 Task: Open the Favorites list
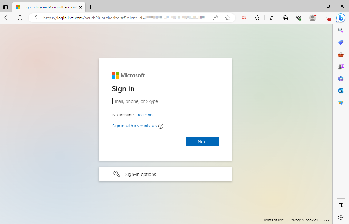click(272, 18)
